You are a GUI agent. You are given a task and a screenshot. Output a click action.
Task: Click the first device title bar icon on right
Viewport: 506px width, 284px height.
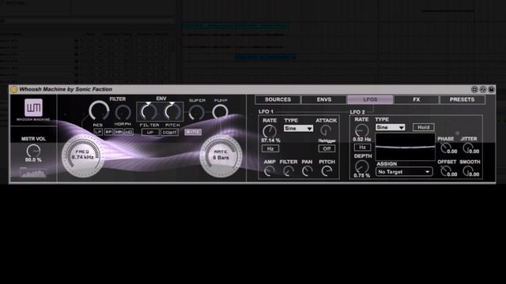[x=474, y=89]
